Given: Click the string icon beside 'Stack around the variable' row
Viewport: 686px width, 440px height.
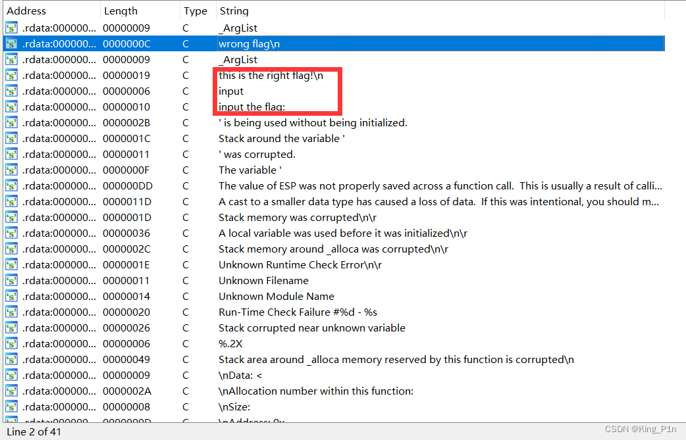Looking at the screenshot, I should 11,139.
